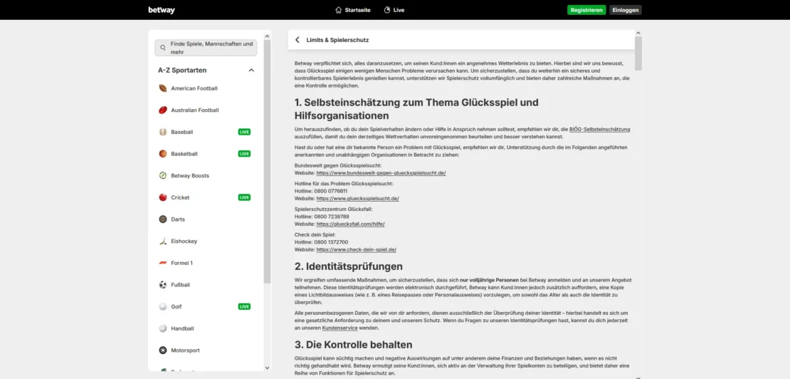The height and width of the screenshot is (379, 790).
Task: Click the betway logo
Action: click(162, 10)
